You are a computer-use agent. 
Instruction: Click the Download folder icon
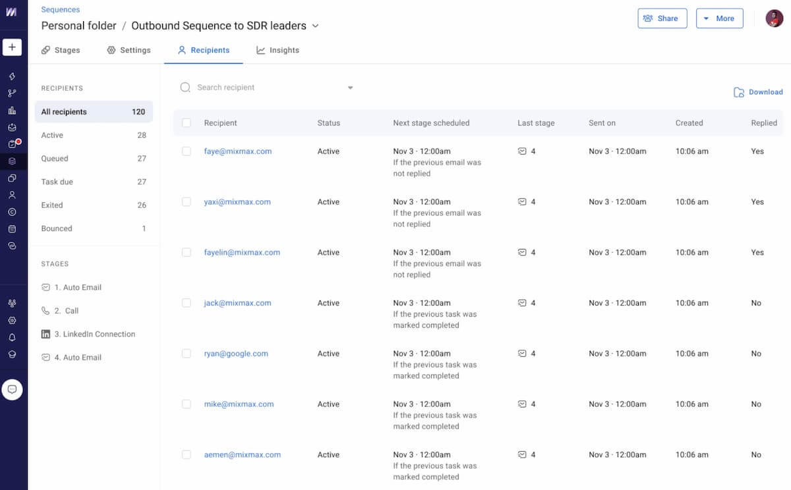(x=739, y=92)
